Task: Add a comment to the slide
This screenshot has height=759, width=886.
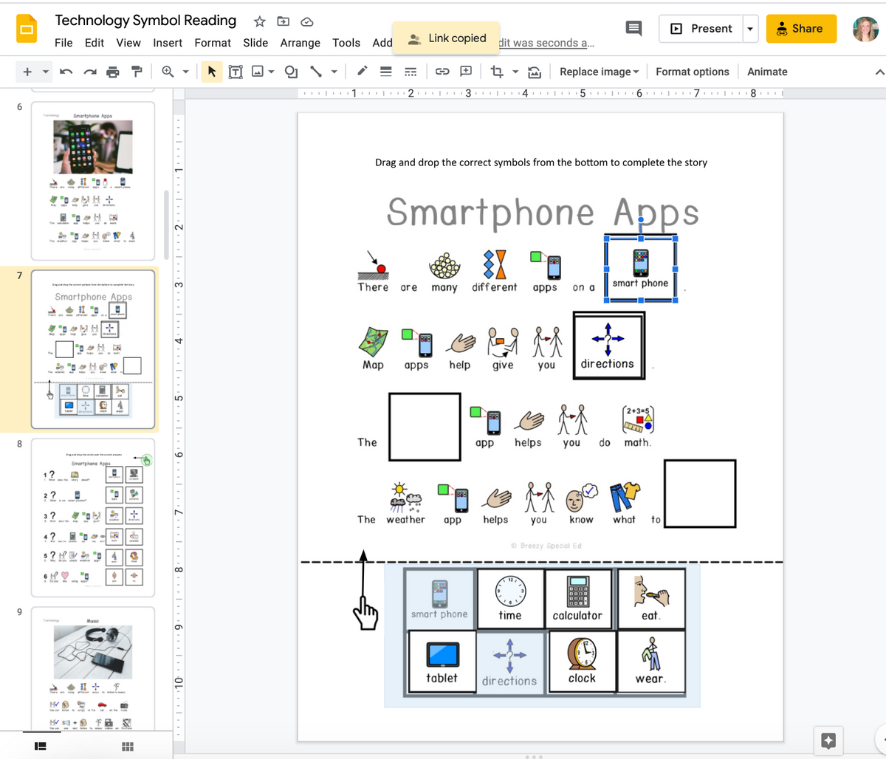Action: click(x=465, y=71)
